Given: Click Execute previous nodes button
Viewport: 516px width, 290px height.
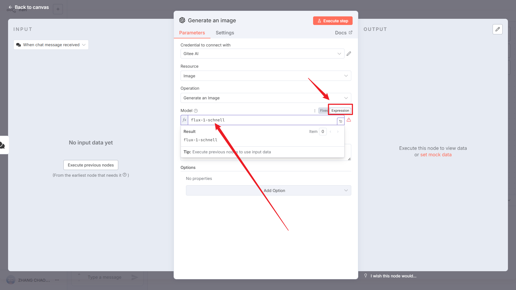Looking at the screenshot, I should [x=91, y=165].
